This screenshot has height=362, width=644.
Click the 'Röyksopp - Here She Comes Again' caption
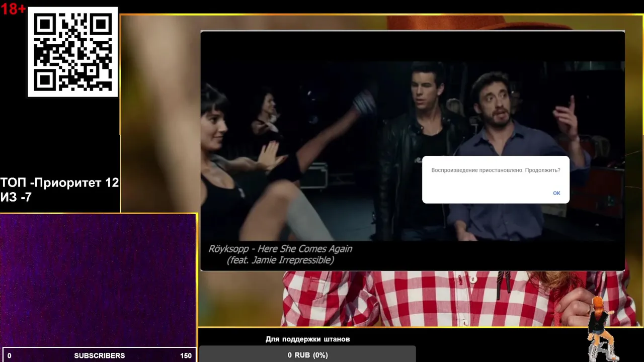click(280, 248)
